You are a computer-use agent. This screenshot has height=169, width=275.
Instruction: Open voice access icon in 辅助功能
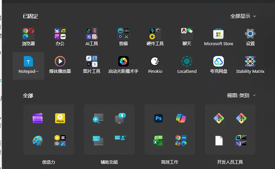pos(121,138)
